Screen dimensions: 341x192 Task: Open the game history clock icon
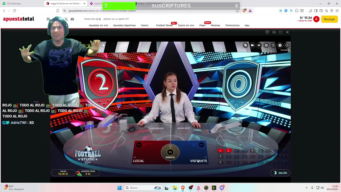tap(273, 45)
